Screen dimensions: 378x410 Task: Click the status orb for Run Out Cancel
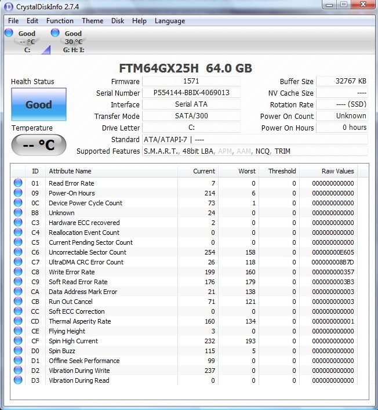pyautogui.click(x=18, y=301)
